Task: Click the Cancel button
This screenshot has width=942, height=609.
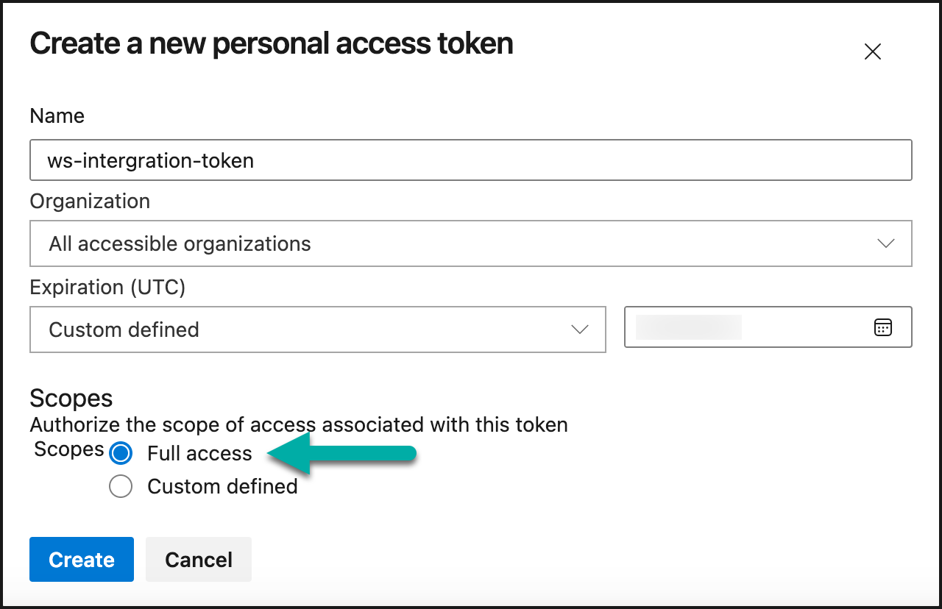Action: pos(199,560)
